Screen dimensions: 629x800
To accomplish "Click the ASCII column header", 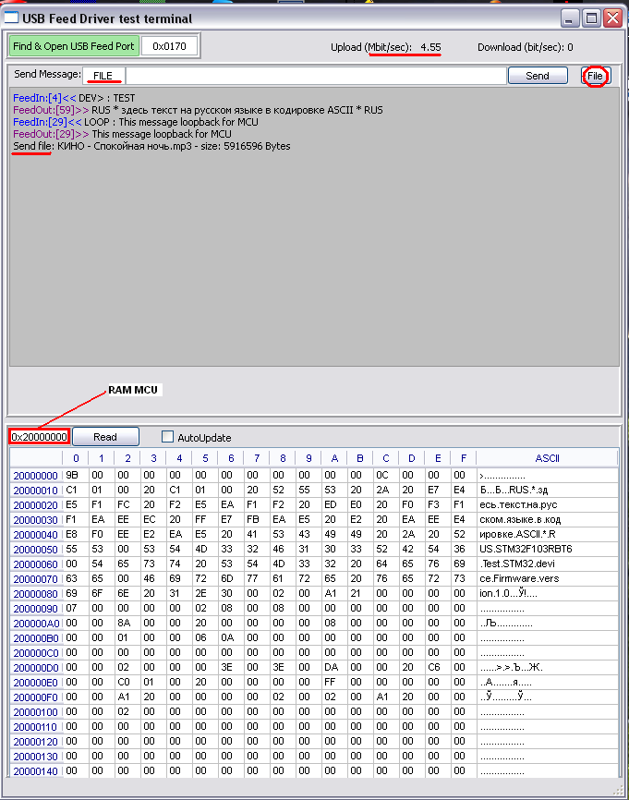I will (x=547, y=458).
